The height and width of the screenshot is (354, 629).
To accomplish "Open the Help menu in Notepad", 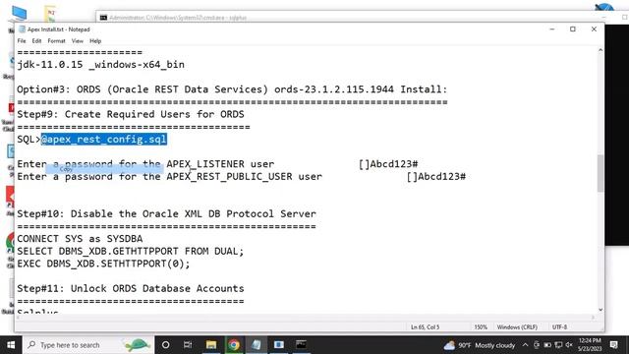I will click(95, 41).
